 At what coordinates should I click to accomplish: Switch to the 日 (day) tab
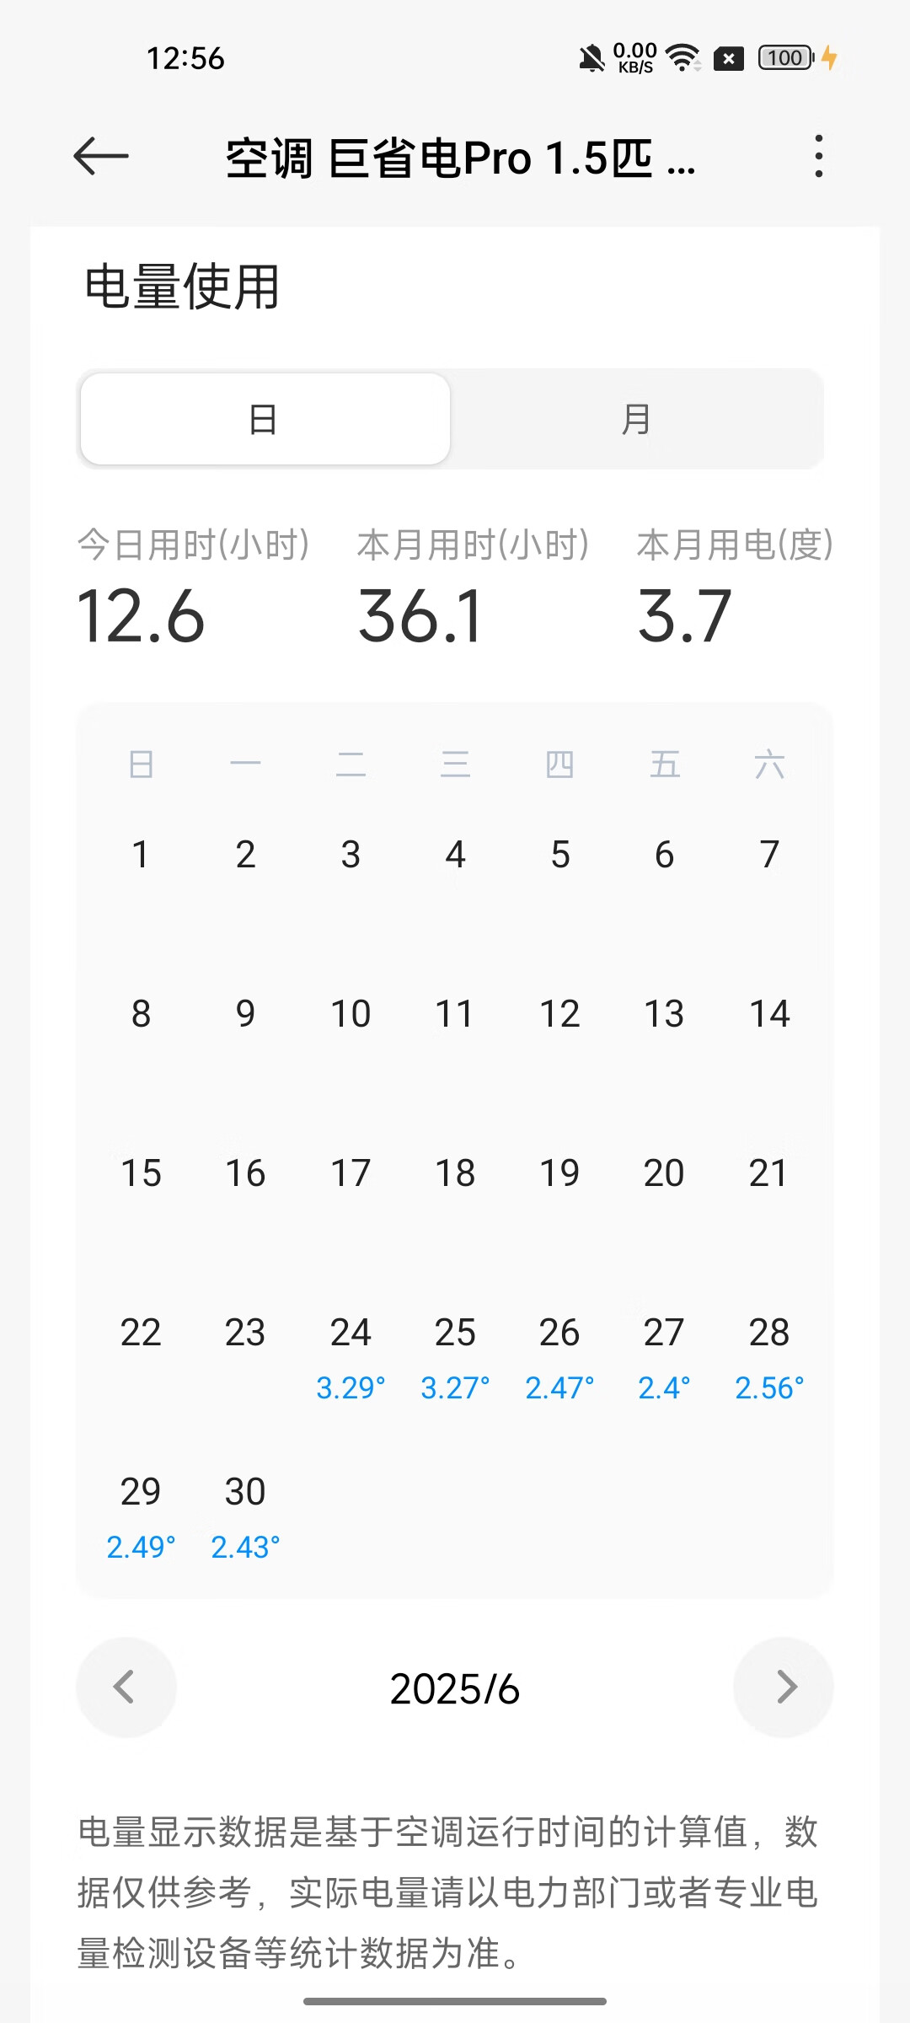click(x=265, y=419)
